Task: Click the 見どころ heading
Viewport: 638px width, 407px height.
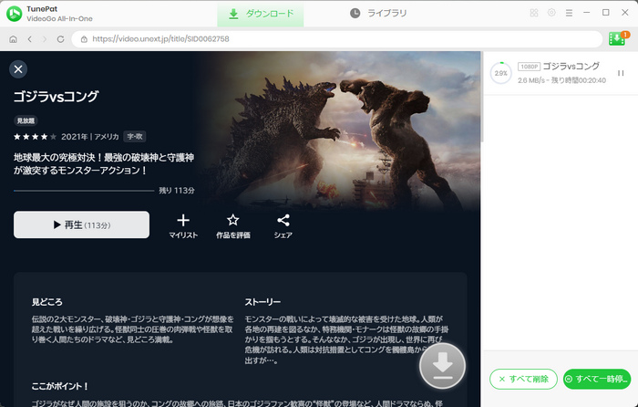Action: coord(47,302)
